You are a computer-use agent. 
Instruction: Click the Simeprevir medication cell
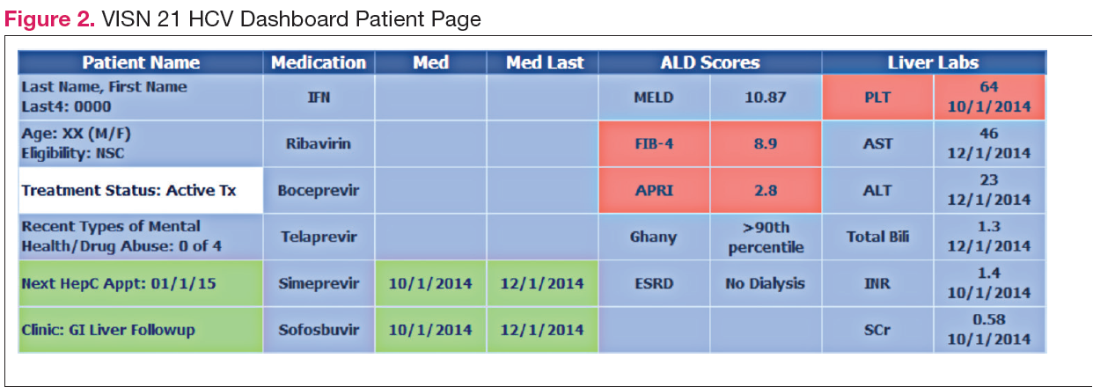point(319,283)
